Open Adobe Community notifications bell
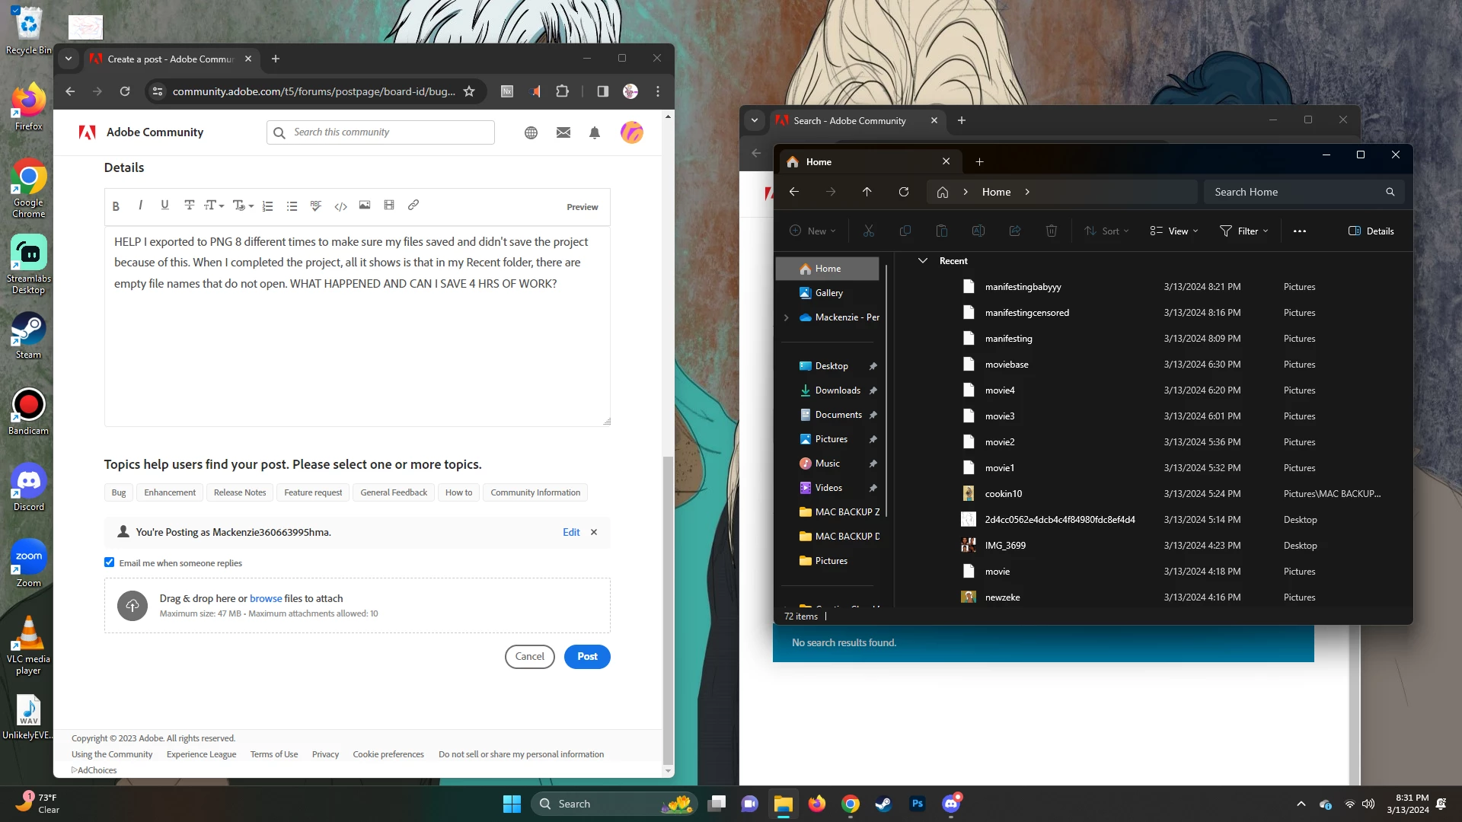The image size is (1462, 822). [x=595, y=132]
